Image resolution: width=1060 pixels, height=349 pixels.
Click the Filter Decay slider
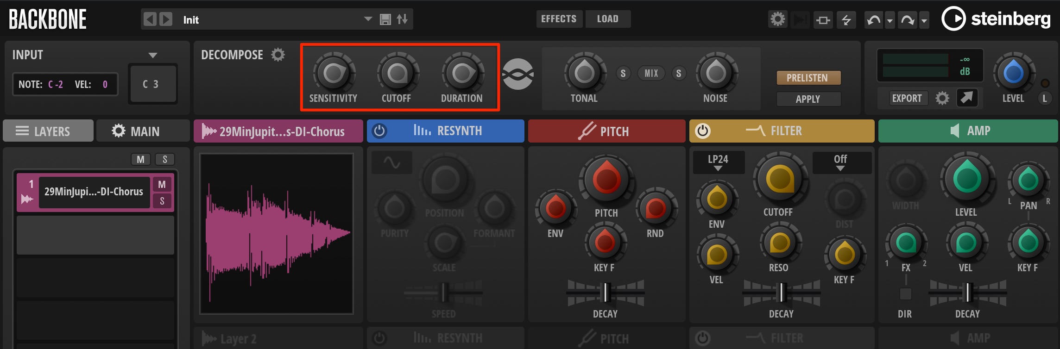click(781, 293)
